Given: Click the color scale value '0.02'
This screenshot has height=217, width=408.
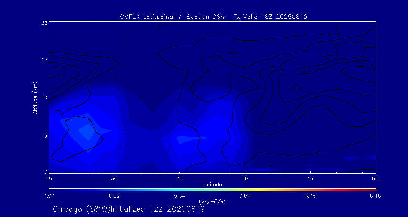Looking at the screenshot, I should pos(114,196).
